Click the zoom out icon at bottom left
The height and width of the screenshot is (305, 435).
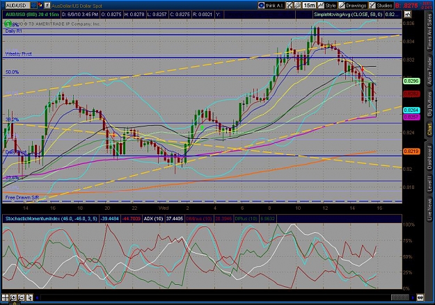[x=22, y=298]
